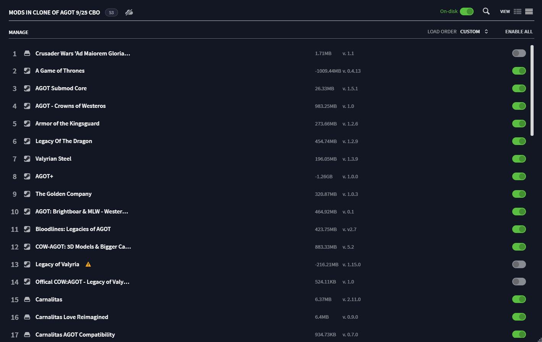Screen dimensions: 542x342
Task: Open the Load Order CUSTOM dropdown
Action: click(474, 32)
